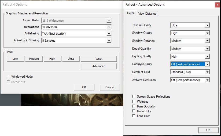Check the Lens Flare option
The height and width of the screenshot is (136, 221).
pos(134,116)
